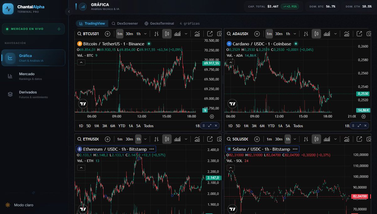Set ETH chart interval to 30m
377x214 pixels.
point(129,139)
